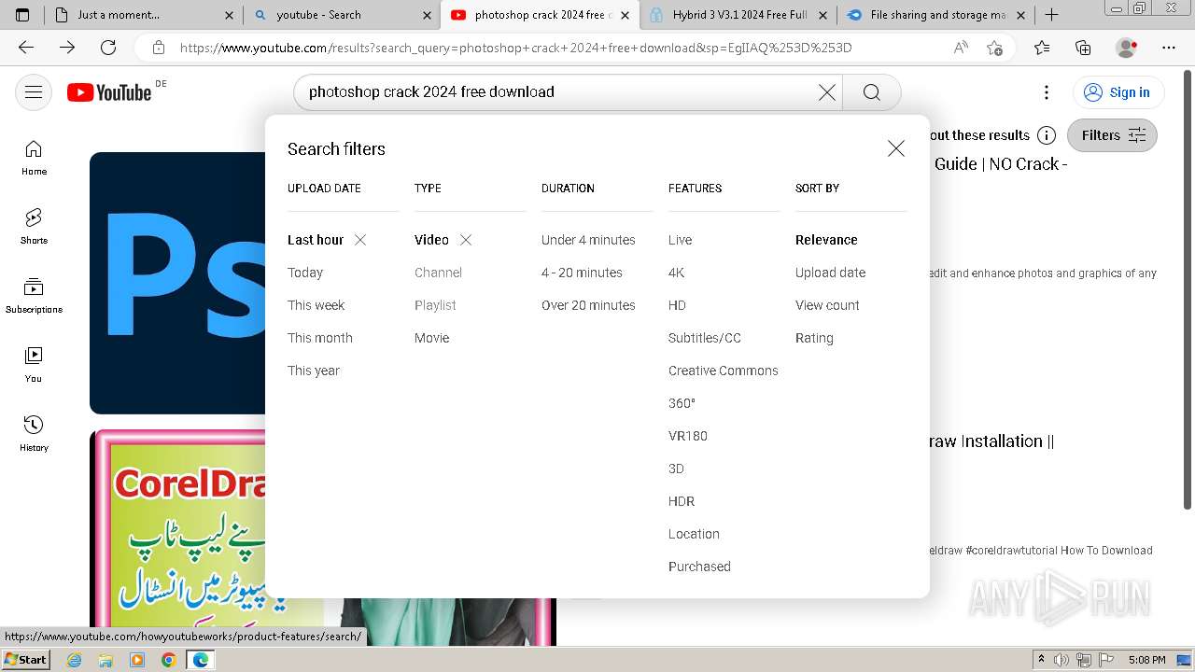Screen dimensions: 1195x672
Task: Go back to previous page
Action: 26,48
